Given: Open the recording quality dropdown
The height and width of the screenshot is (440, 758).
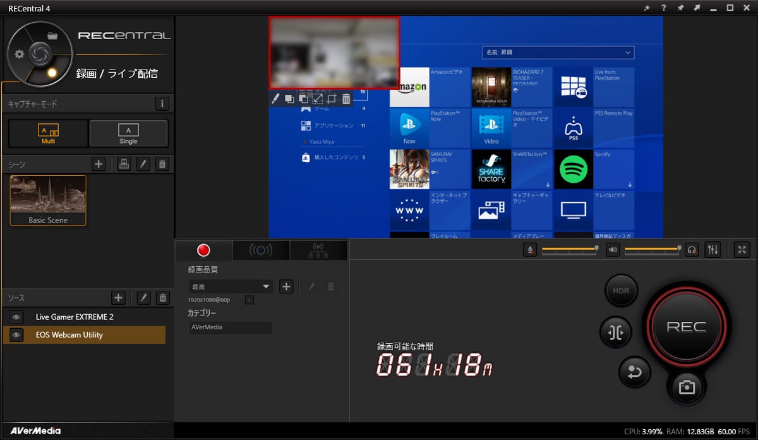Looking at the screenshot, I should (230, 286).
